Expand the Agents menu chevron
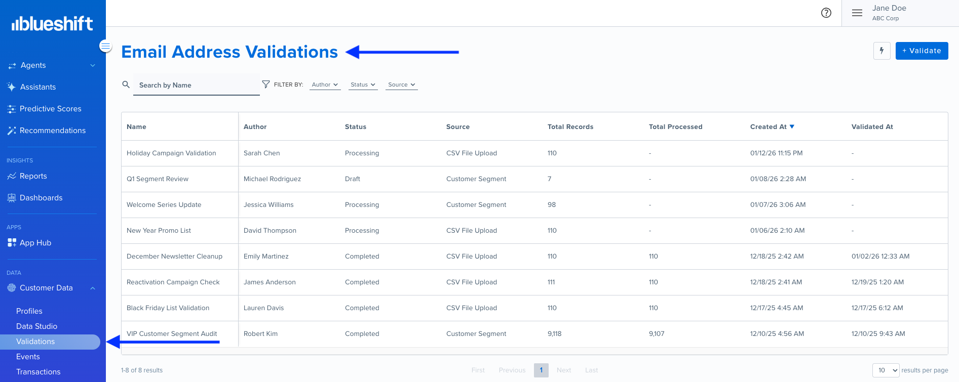 (93, 65)
